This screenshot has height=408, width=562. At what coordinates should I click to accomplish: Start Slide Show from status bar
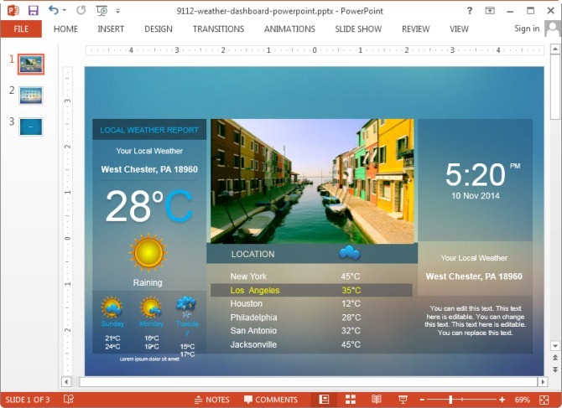pyautogui.click(x=403, y=400)
